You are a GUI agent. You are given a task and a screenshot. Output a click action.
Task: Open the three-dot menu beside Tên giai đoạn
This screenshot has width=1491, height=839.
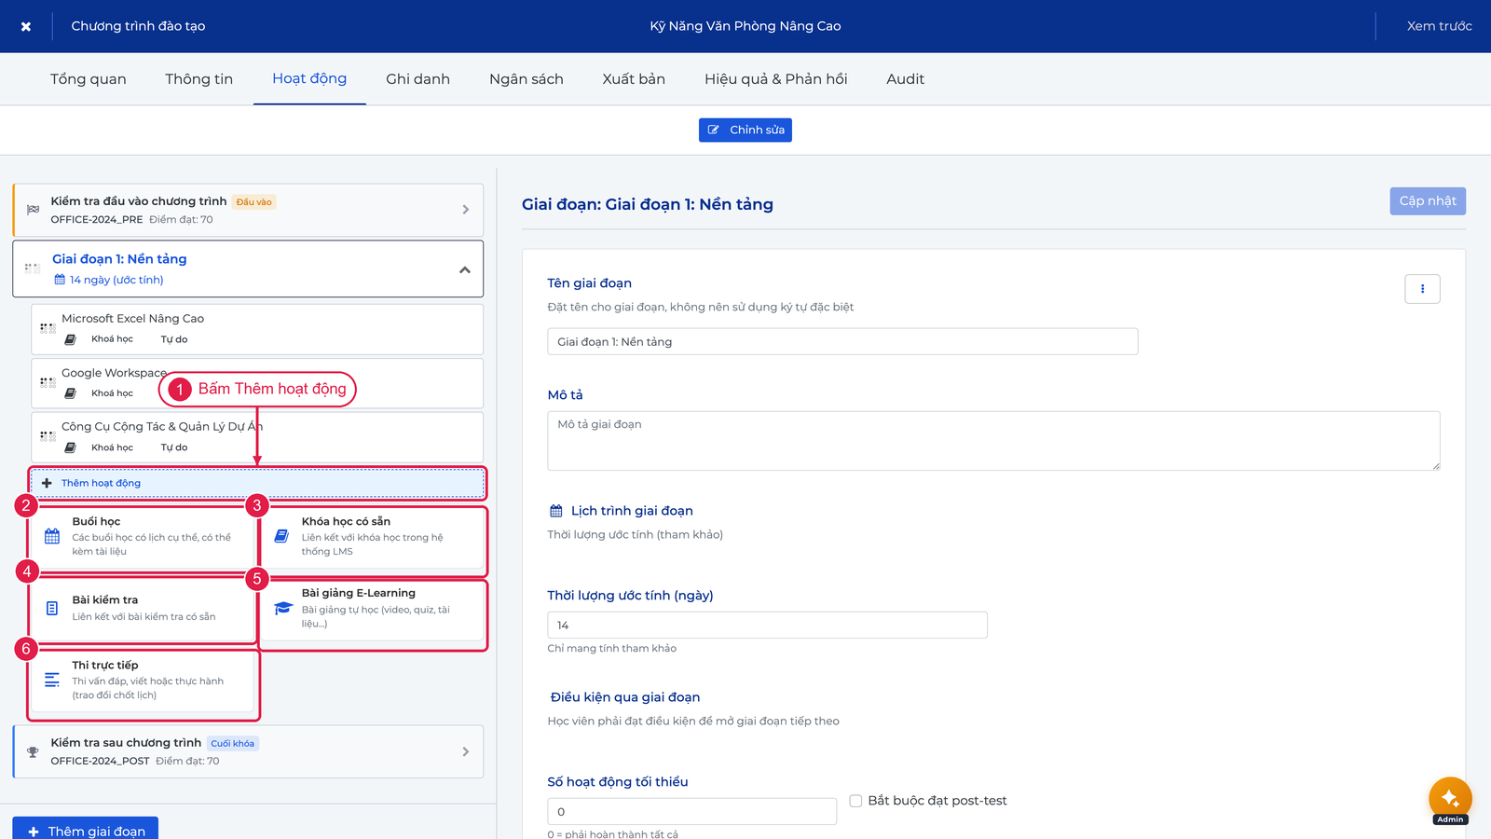[1422, 289]
